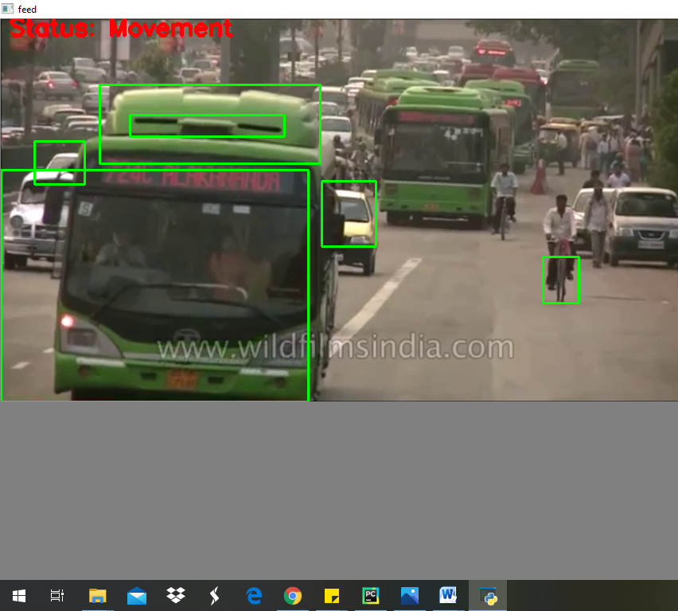Launch Microsoft Word from the taskbar

point(448,595)
